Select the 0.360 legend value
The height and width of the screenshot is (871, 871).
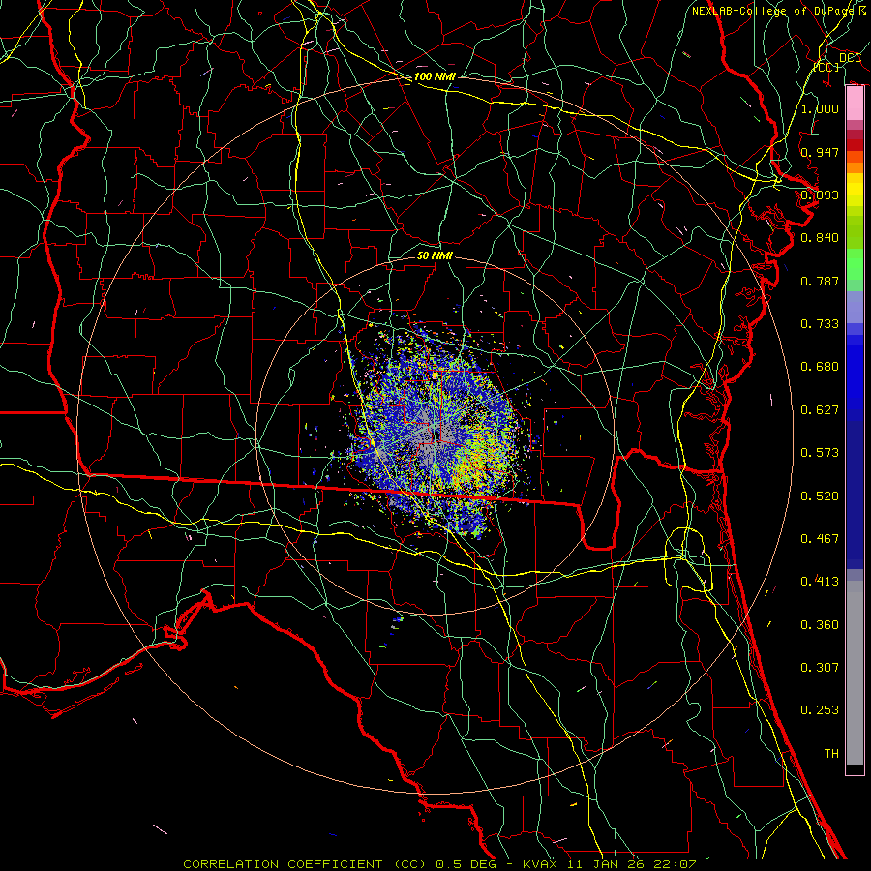[820, 625]
